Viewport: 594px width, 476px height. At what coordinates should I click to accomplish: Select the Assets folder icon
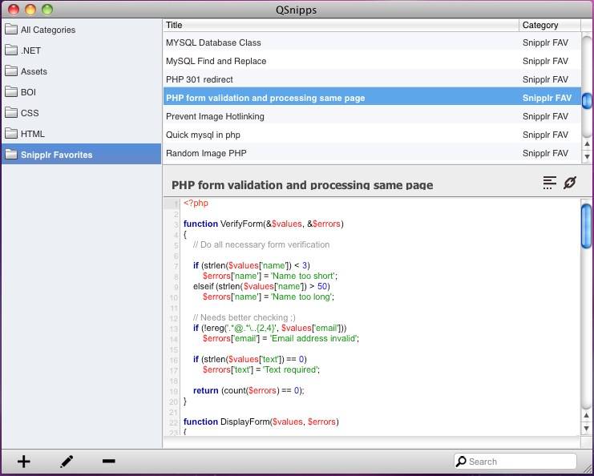pos(11,71)
